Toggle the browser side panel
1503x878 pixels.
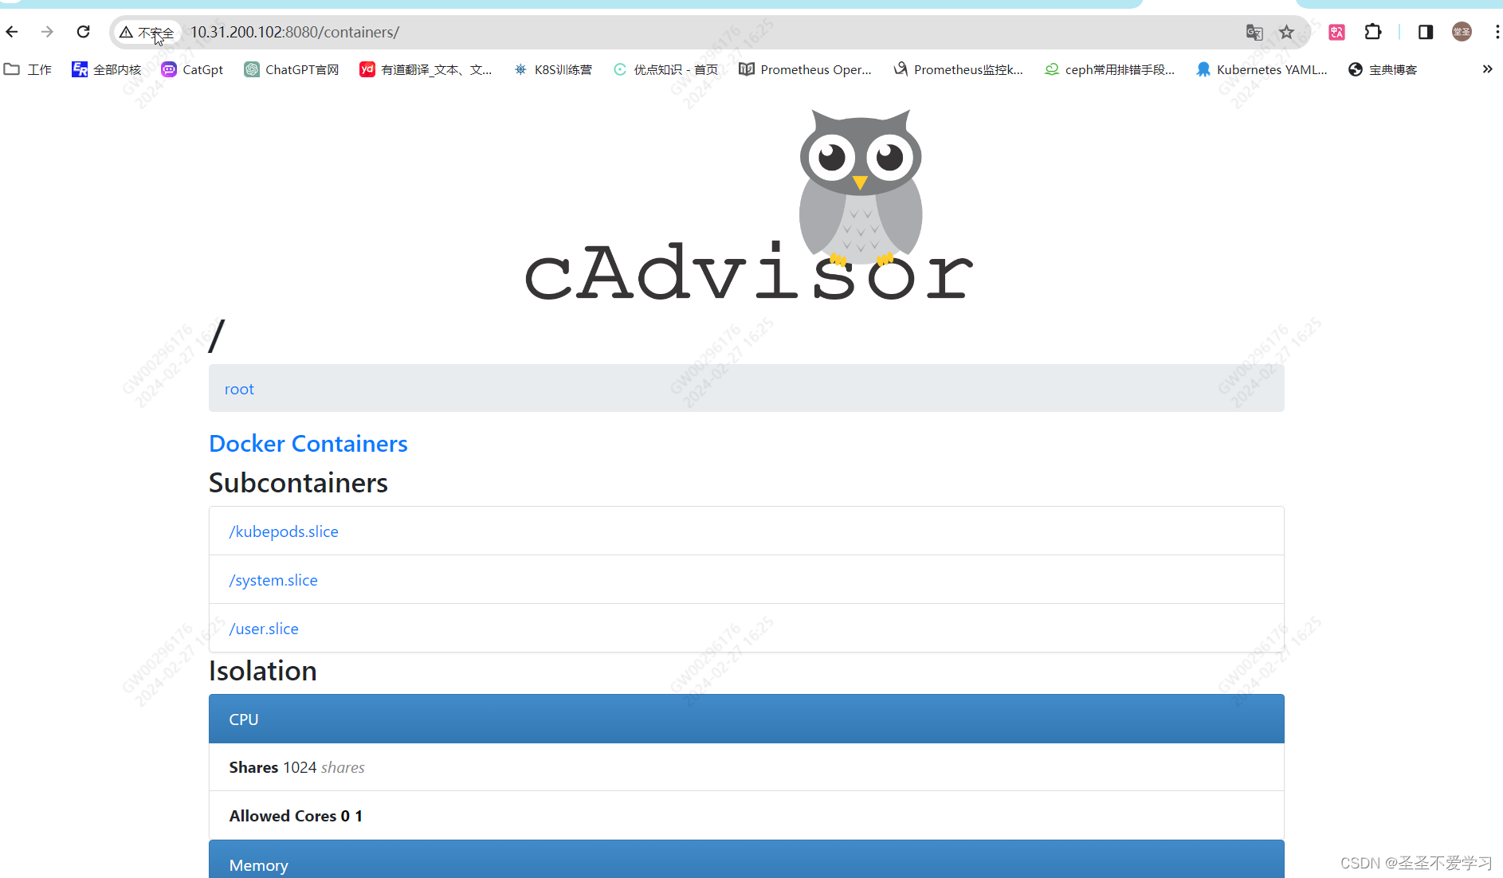coord(1426,33)
